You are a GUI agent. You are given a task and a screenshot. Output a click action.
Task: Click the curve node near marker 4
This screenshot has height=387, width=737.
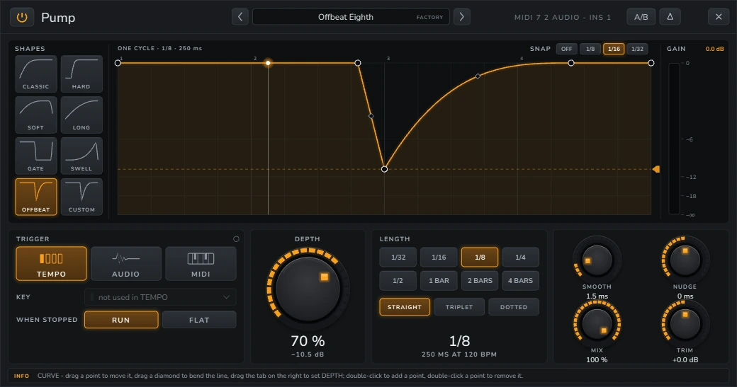tap(571, 63)
